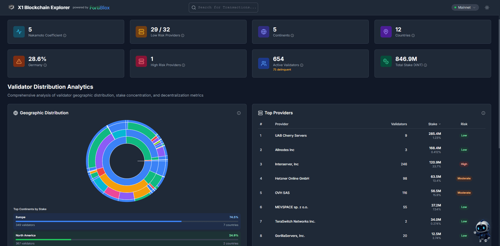Click Low risk badge for Allnodes Inc

pyautogui.click(x=464, y=150)
